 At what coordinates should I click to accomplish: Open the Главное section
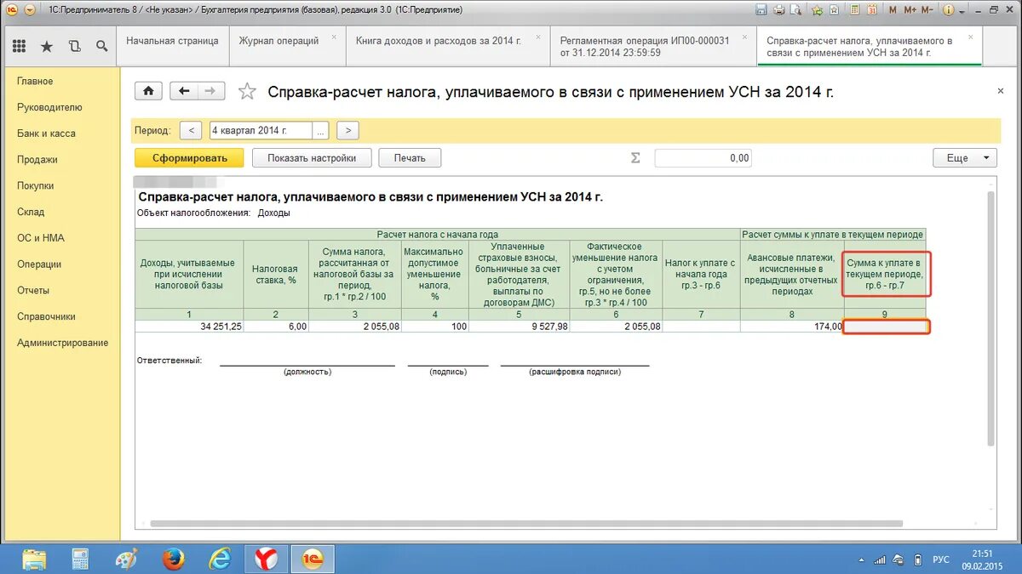click(x=35, y=82)
